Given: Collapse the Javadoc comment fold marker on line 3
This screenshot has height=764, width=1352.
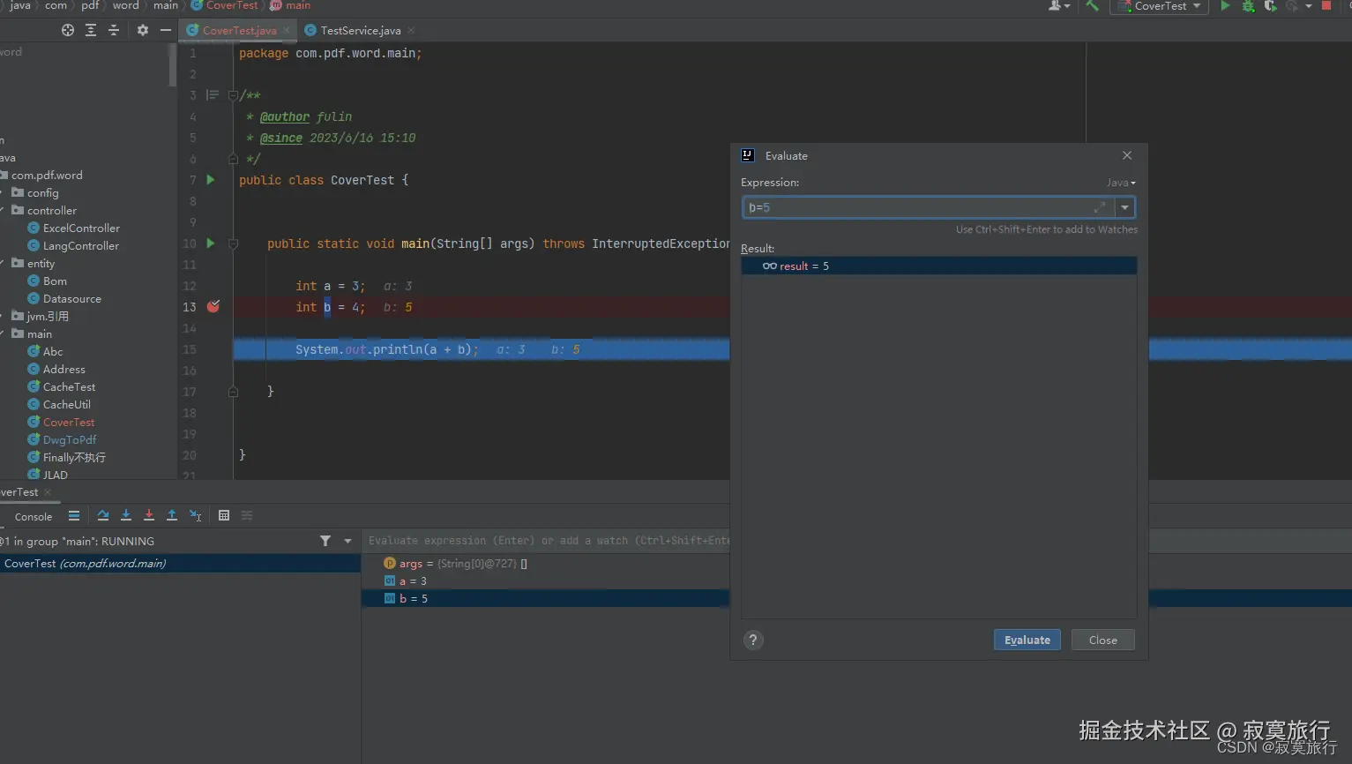Looking at the screenshot, I should tap(233, 95).
